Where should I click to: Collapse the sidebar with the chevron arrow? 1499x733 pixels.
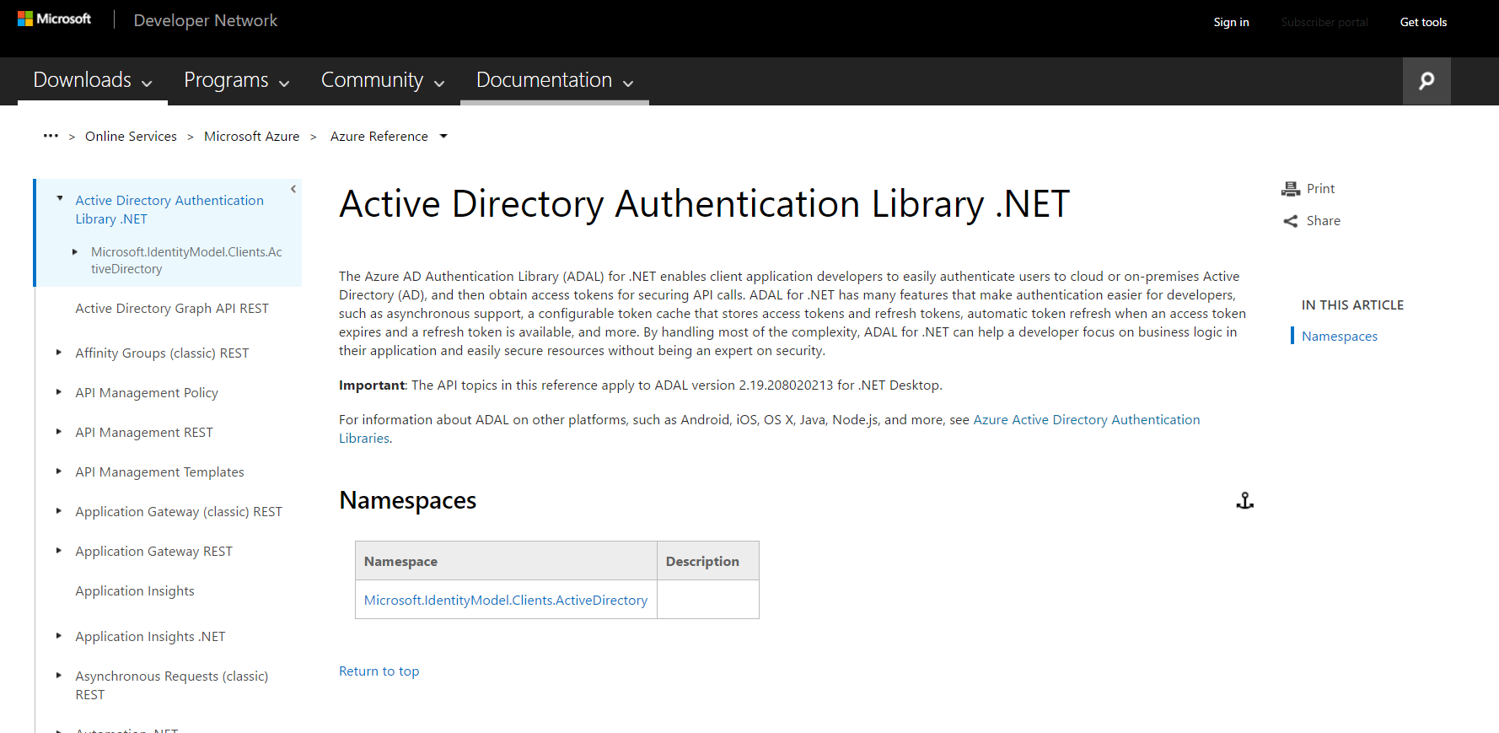(x=293, y=189)
